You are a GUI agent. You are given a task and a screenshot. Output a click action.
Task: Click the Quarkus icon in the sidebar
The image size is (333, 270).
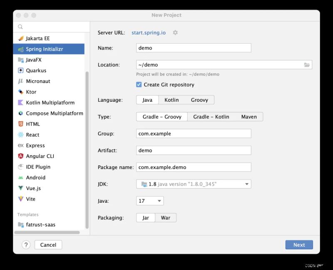20,70
